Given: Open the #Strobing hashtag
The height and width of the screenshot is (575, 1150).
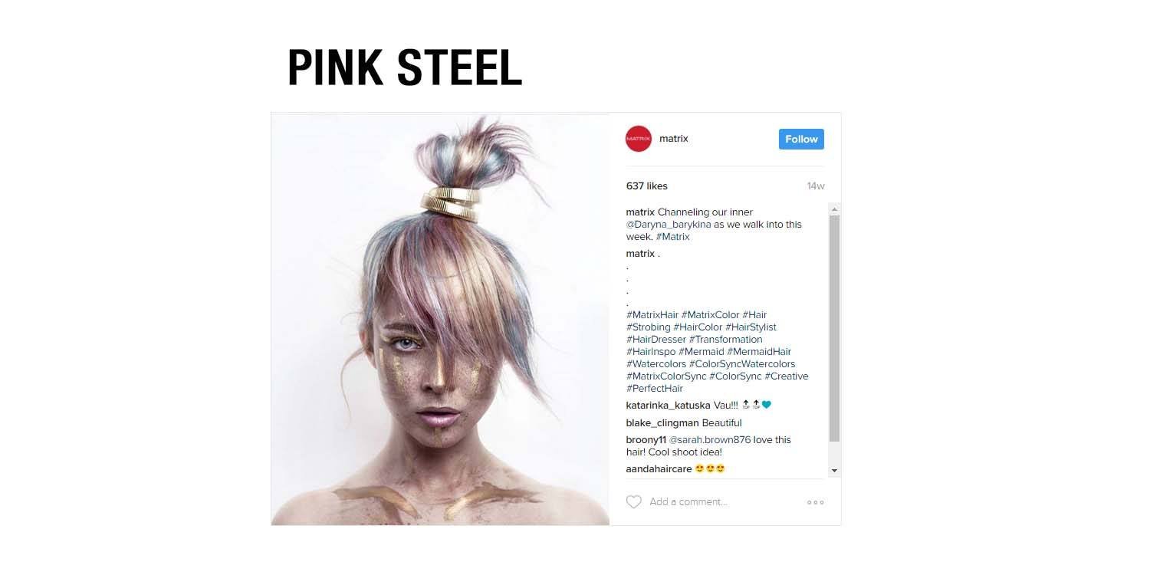Looking at the screenshot, I should tap(649, 327).
